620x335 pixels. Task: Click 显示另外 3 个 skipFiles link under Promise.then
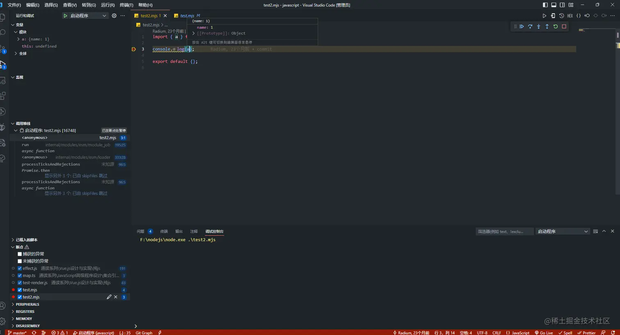[76, 176]
